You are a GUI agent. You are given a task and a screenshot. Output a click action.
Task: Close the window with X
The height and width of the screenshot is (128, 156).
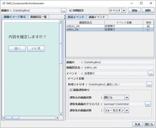pos(151,3)
